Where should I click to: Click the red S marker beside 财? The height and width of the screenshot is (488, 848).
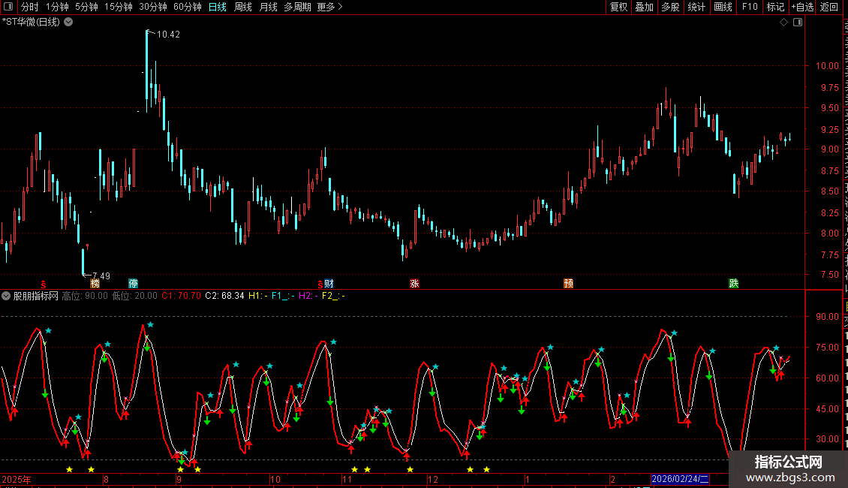pyautogui.click(x=320, y=285)
